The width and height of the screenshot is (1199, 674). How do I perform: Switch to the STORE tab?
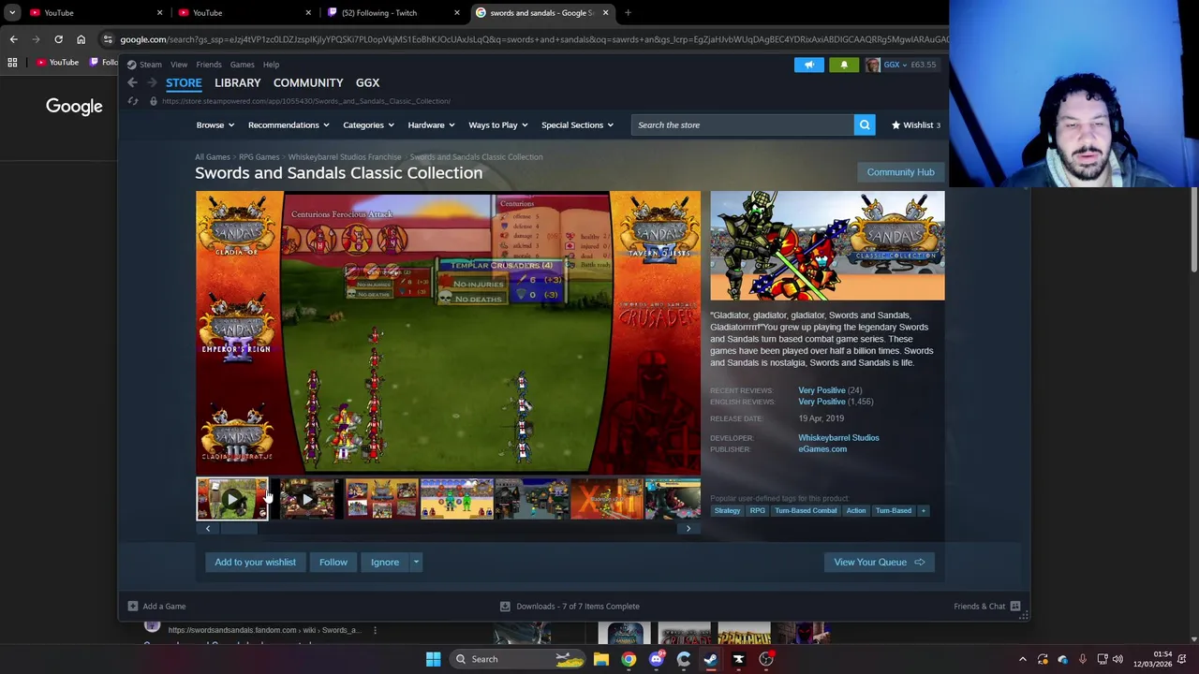(x=184, y=82)
